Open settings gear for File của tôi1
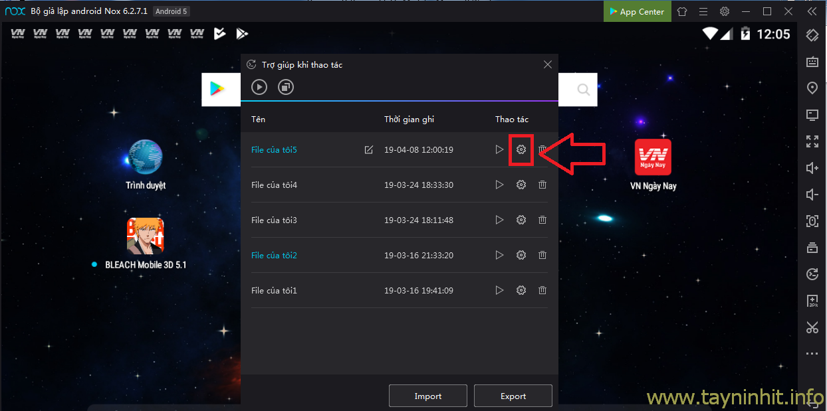The image size is (827, 411). click(521, 290)
